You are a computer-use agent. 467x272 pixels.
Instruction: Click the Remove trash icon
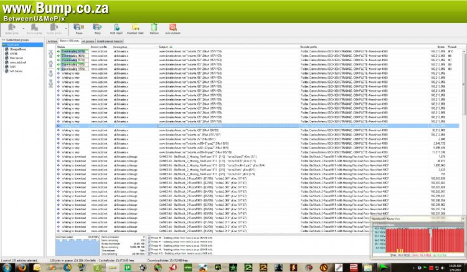(x=154, y=28)
